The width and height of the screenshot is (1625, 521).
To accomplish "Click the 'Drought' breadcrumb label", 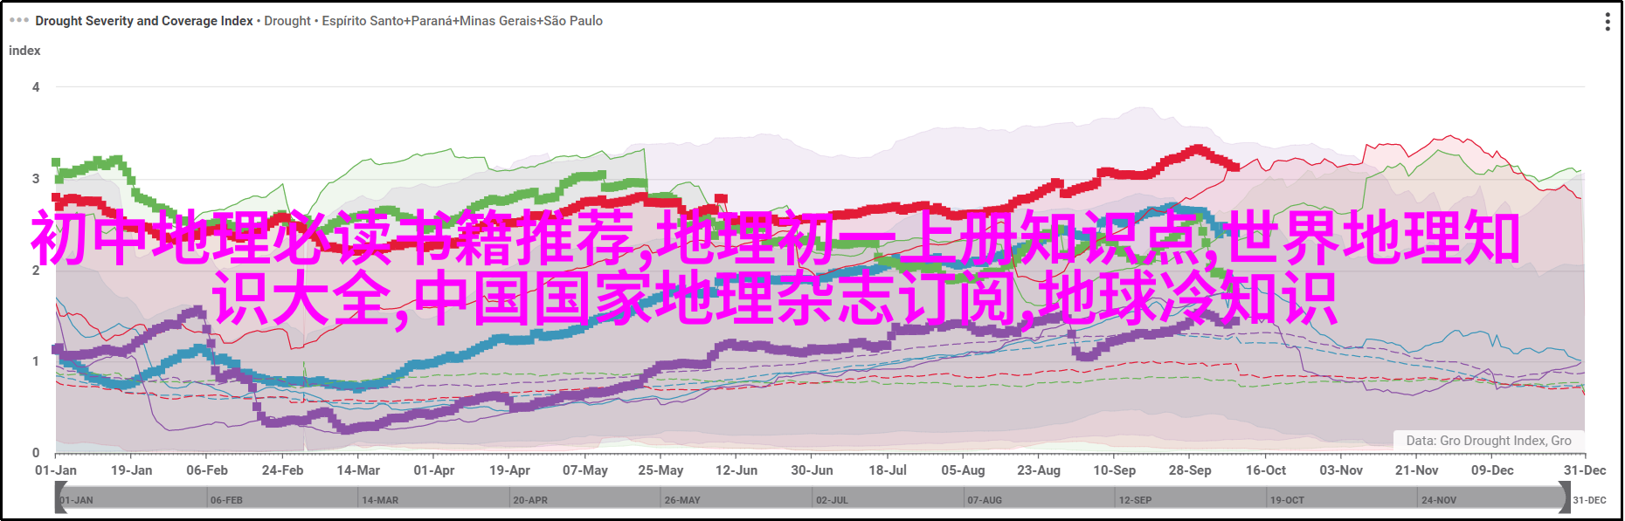I will [x=287, y=21].
